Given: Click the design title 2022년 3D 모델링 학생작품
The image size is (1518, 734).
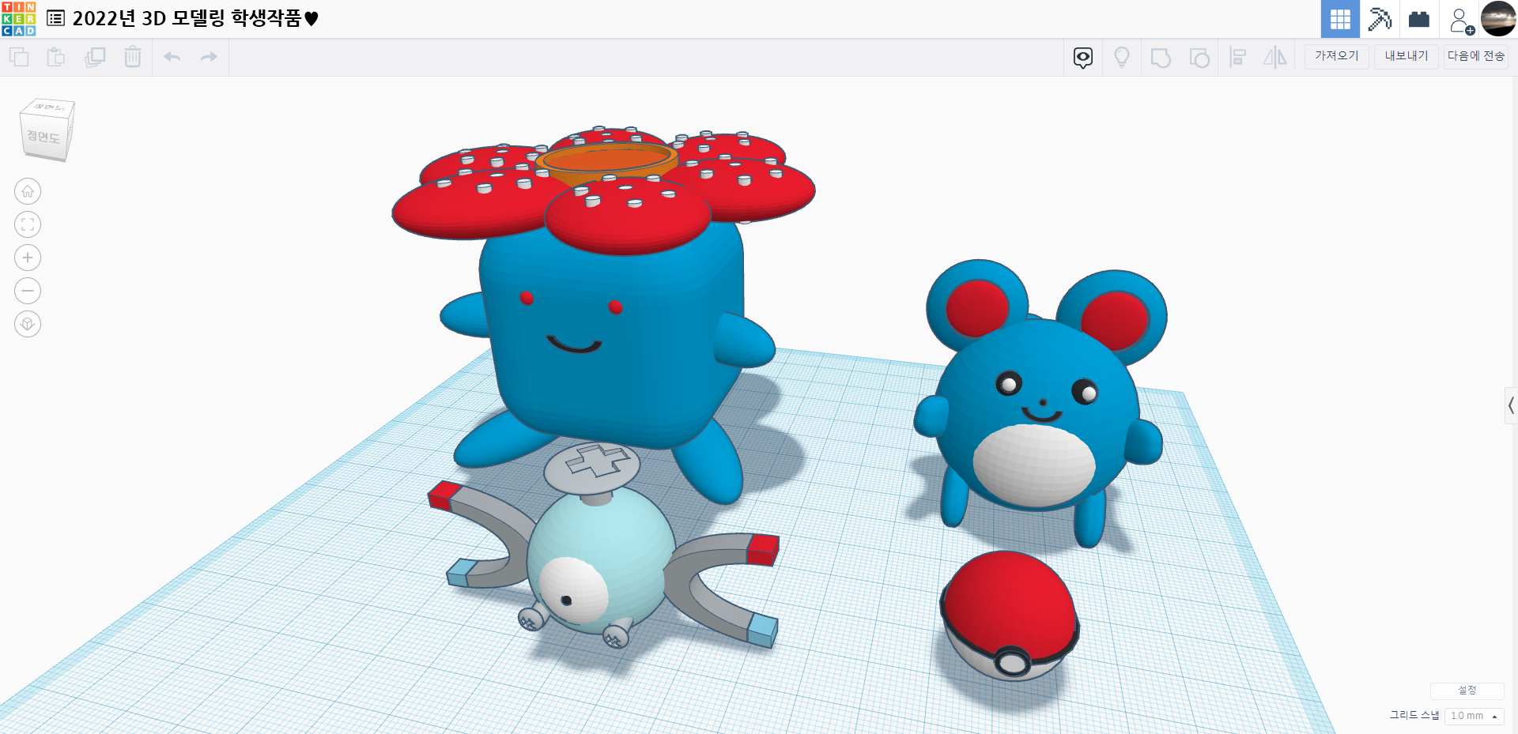Looking at the screenshot, I should coord(195,18).
